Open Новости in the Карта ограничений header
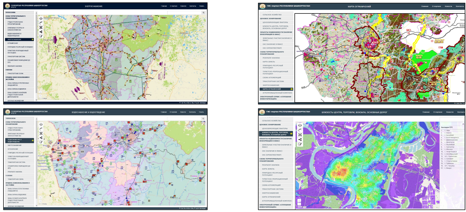The width and height of the screenshot is (466, 212). pos(449,6)
